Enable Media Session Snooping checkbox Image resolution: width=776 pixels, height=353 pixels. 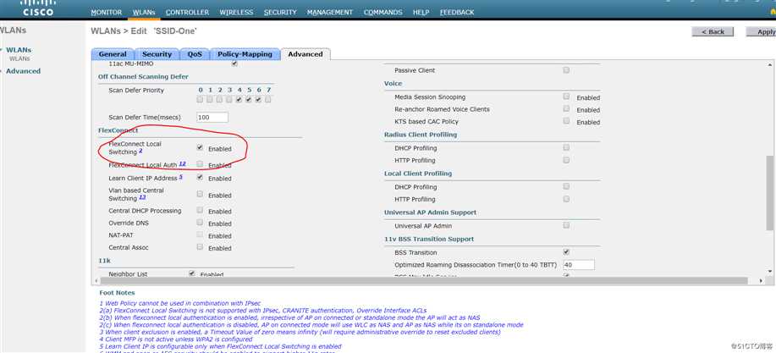[566, 97]
